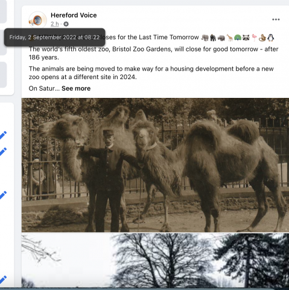The height and width of the screenshot is (290, 289).
Task: Open the Hereford Voice megaphone profile picture
Action: click(x=37, y=21)
